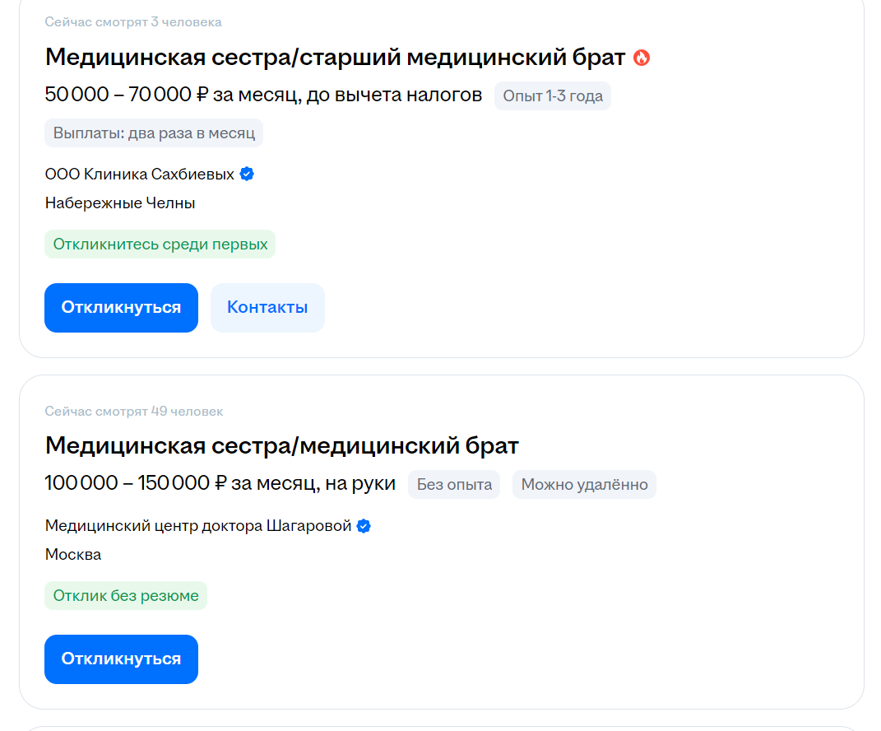This screenshot has width=881, height=731.
Task: Click the green 'Отклик без резюме' badge
Action: (125, 595)
